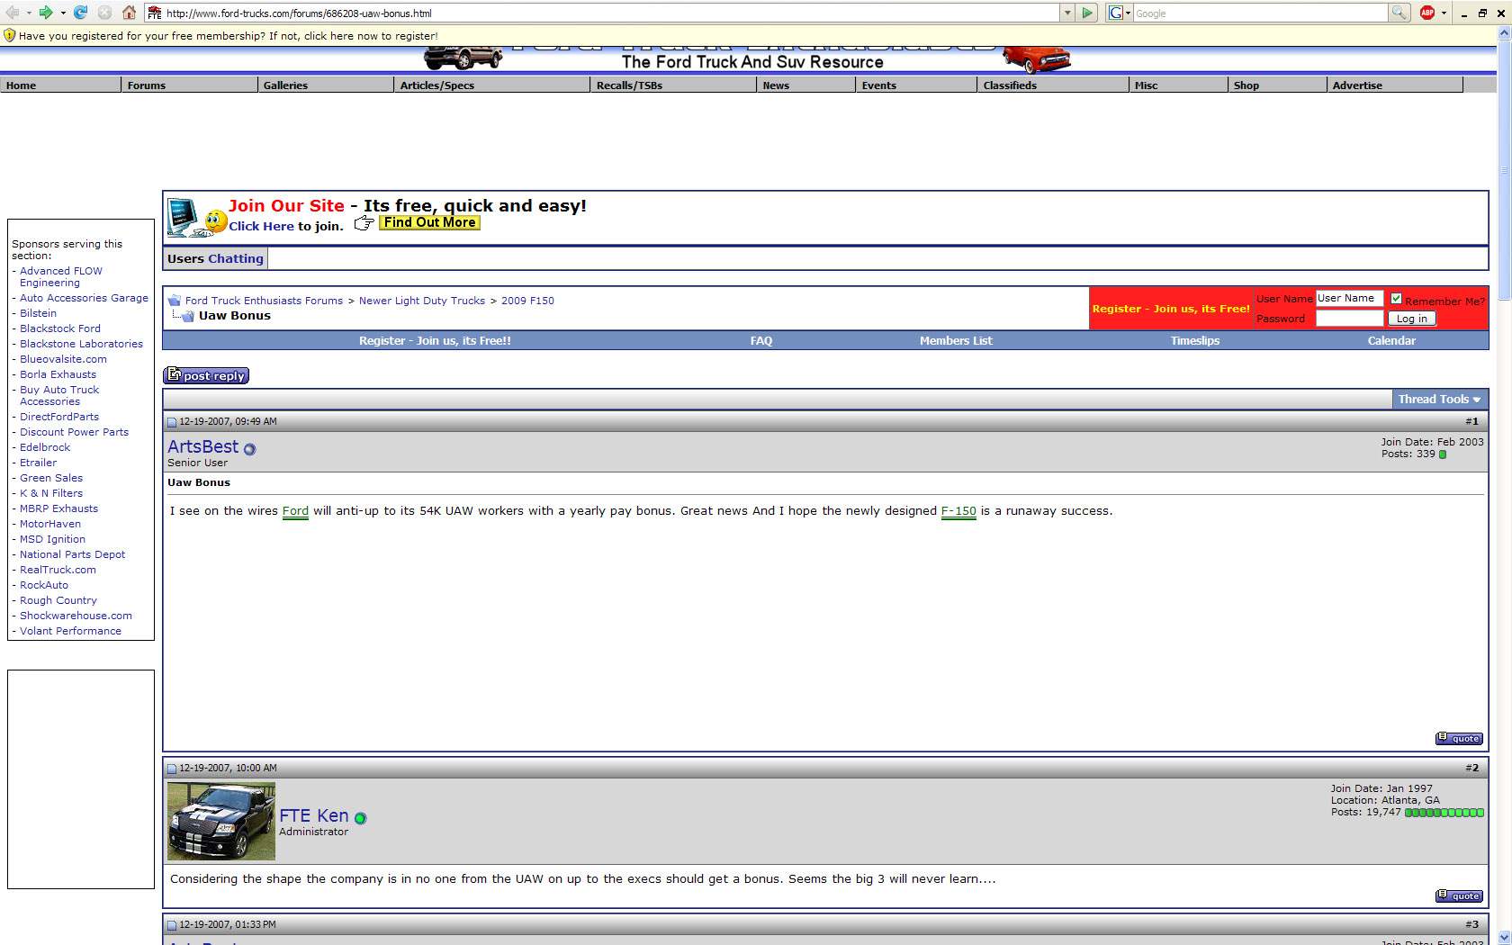Open the back history dropdown arrow

(x=29, y=13)
